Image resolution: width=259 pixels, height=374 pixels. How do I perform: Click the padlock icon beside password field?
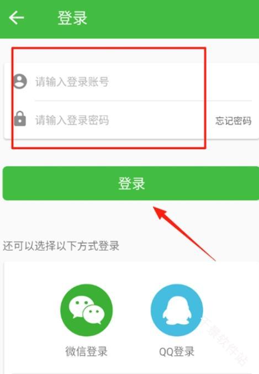20,119
